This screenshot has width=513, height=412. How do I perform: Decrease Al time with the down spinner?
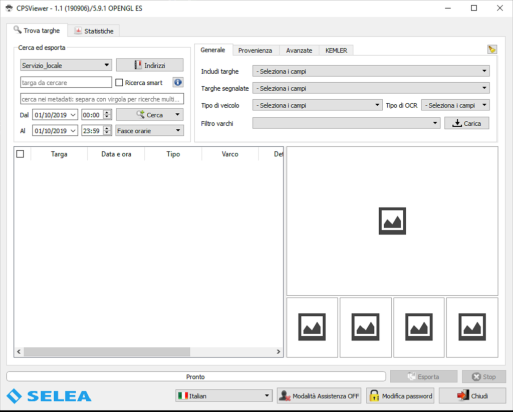click(x=107, y=133)
